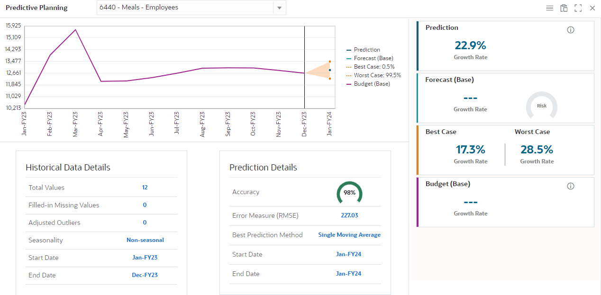Close the Predictive Planning panel
Viewport: 601px width, 295px height.
(592, 8)
